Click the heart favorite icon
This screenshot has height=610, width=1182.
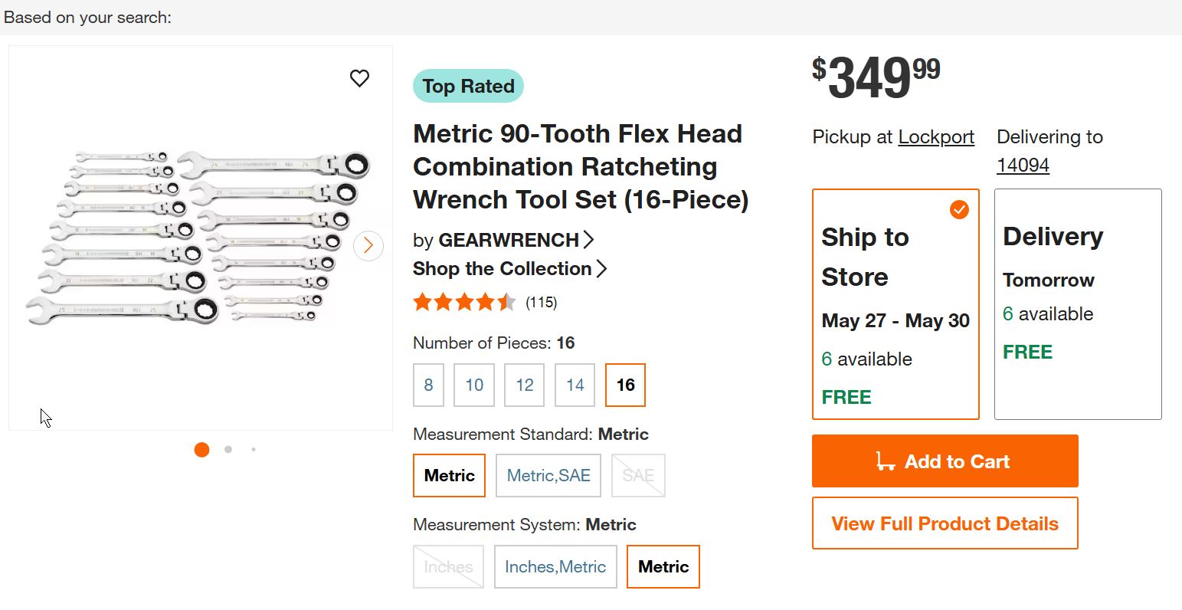point(359,78)
